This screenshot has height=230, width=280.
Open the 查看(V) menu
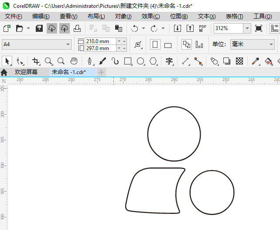click(68, 17)
